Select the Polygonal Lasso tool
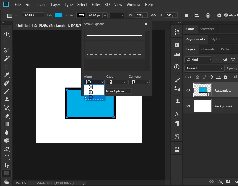The width and height of the screenshot is (238, 186). click(7, 50)
